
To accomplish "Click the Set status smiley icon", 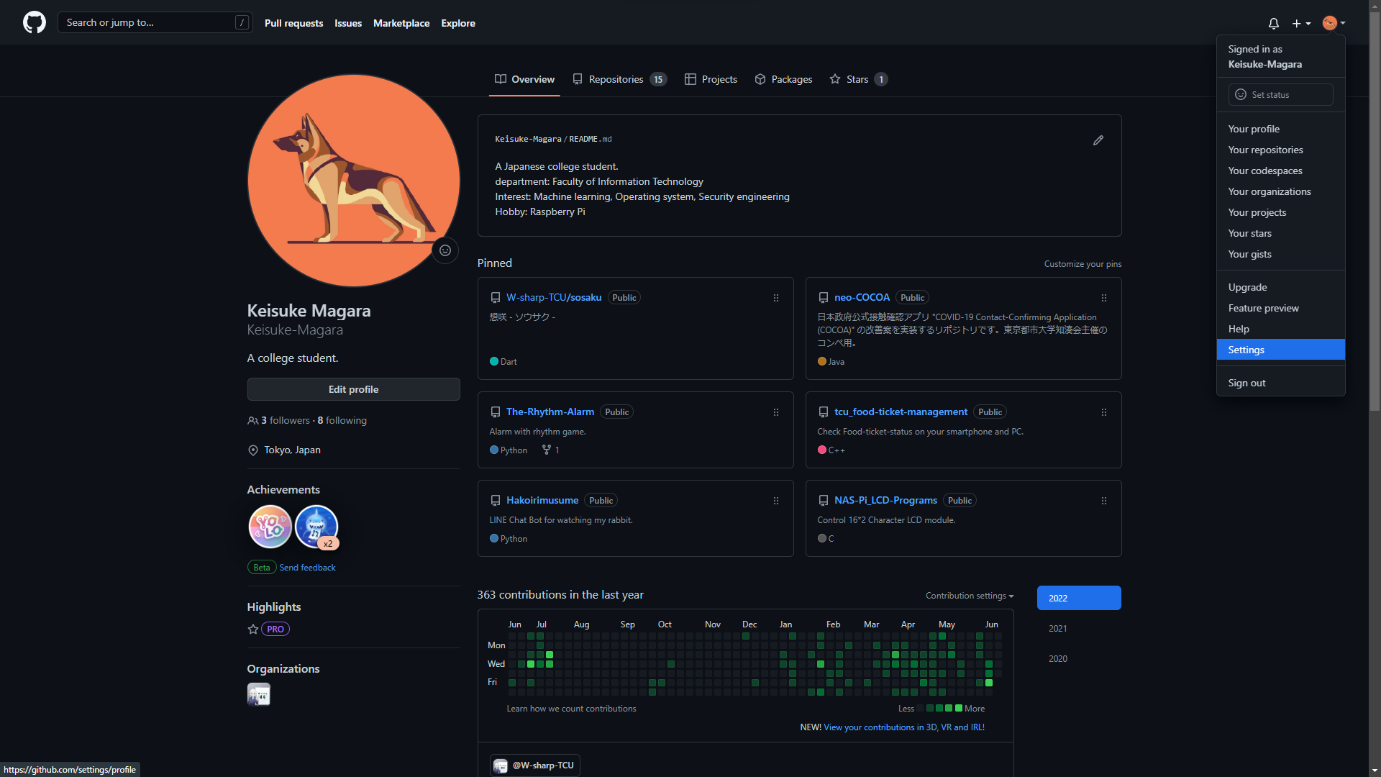I will (x=1240, y=94).
